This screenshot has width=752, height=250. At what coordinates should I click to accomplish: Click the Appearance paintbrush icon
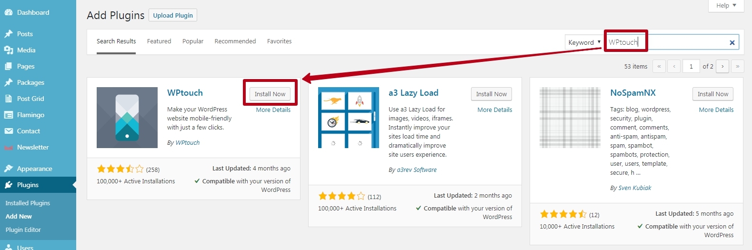click(x=9, y=169)
